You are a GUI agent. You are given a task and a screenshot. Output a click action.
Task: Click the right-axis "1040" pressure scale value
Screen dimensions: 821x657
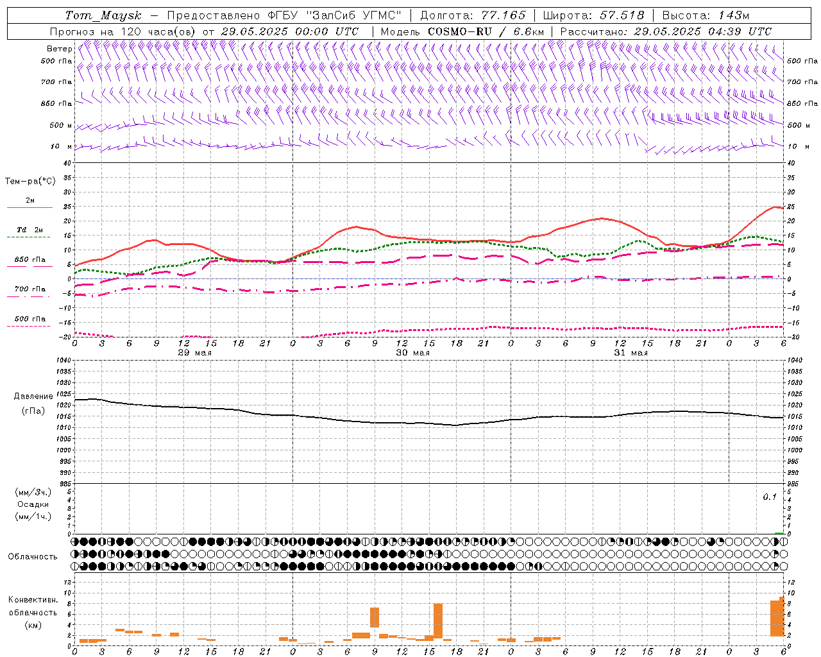[794, 361]
